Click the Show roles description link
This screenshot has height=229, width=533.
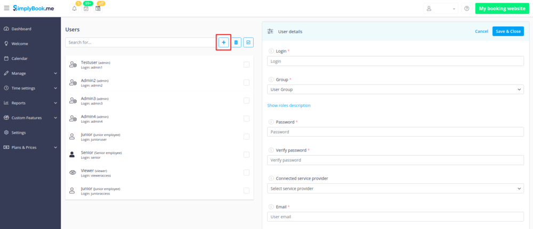click(289, 105)
